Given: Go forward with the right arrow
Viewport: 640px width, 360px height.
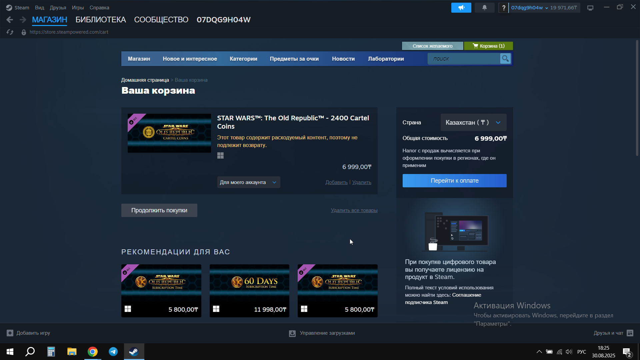Looking at the screenshot, I should pos(23,20).
